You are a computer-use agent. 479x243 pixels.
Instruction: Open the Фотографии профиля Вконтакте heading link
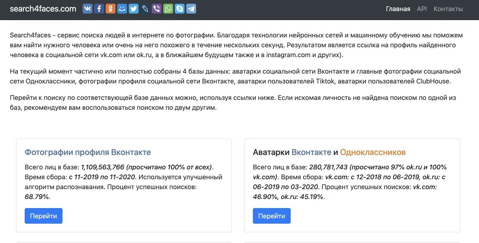click(88, 152)
